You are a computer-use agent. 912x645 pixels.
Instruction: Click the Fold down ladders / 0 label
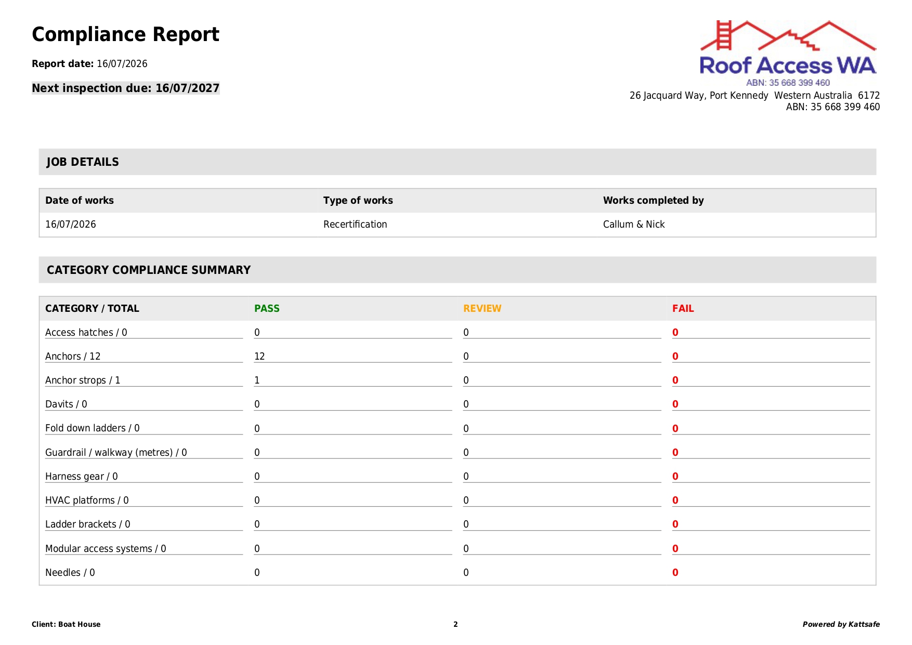(x=93, y=428)
